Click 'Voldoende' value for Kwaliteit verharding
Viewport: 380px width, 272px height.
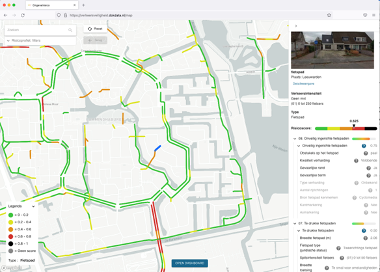(369, 161)
